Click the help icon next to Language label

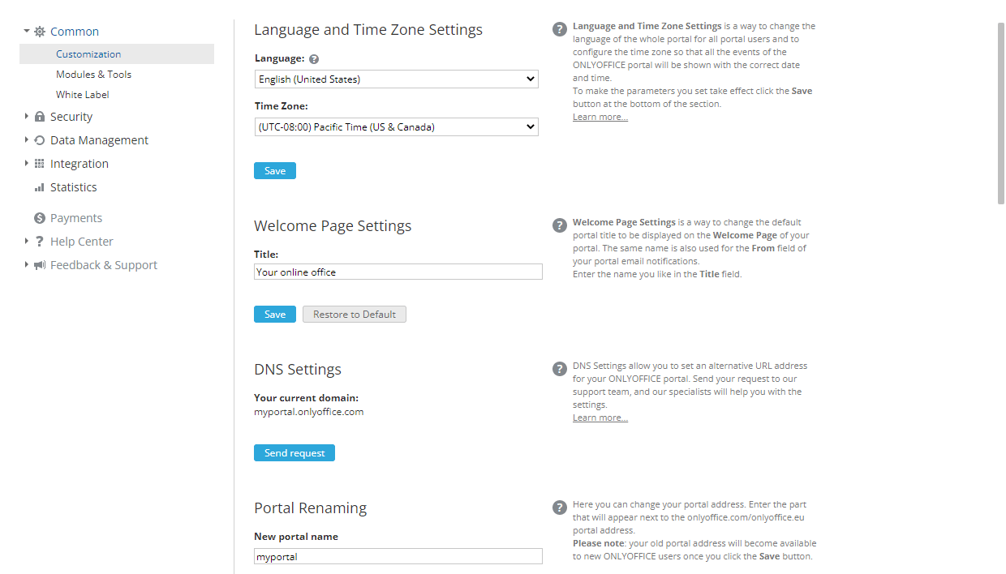[x=314, y=58]
